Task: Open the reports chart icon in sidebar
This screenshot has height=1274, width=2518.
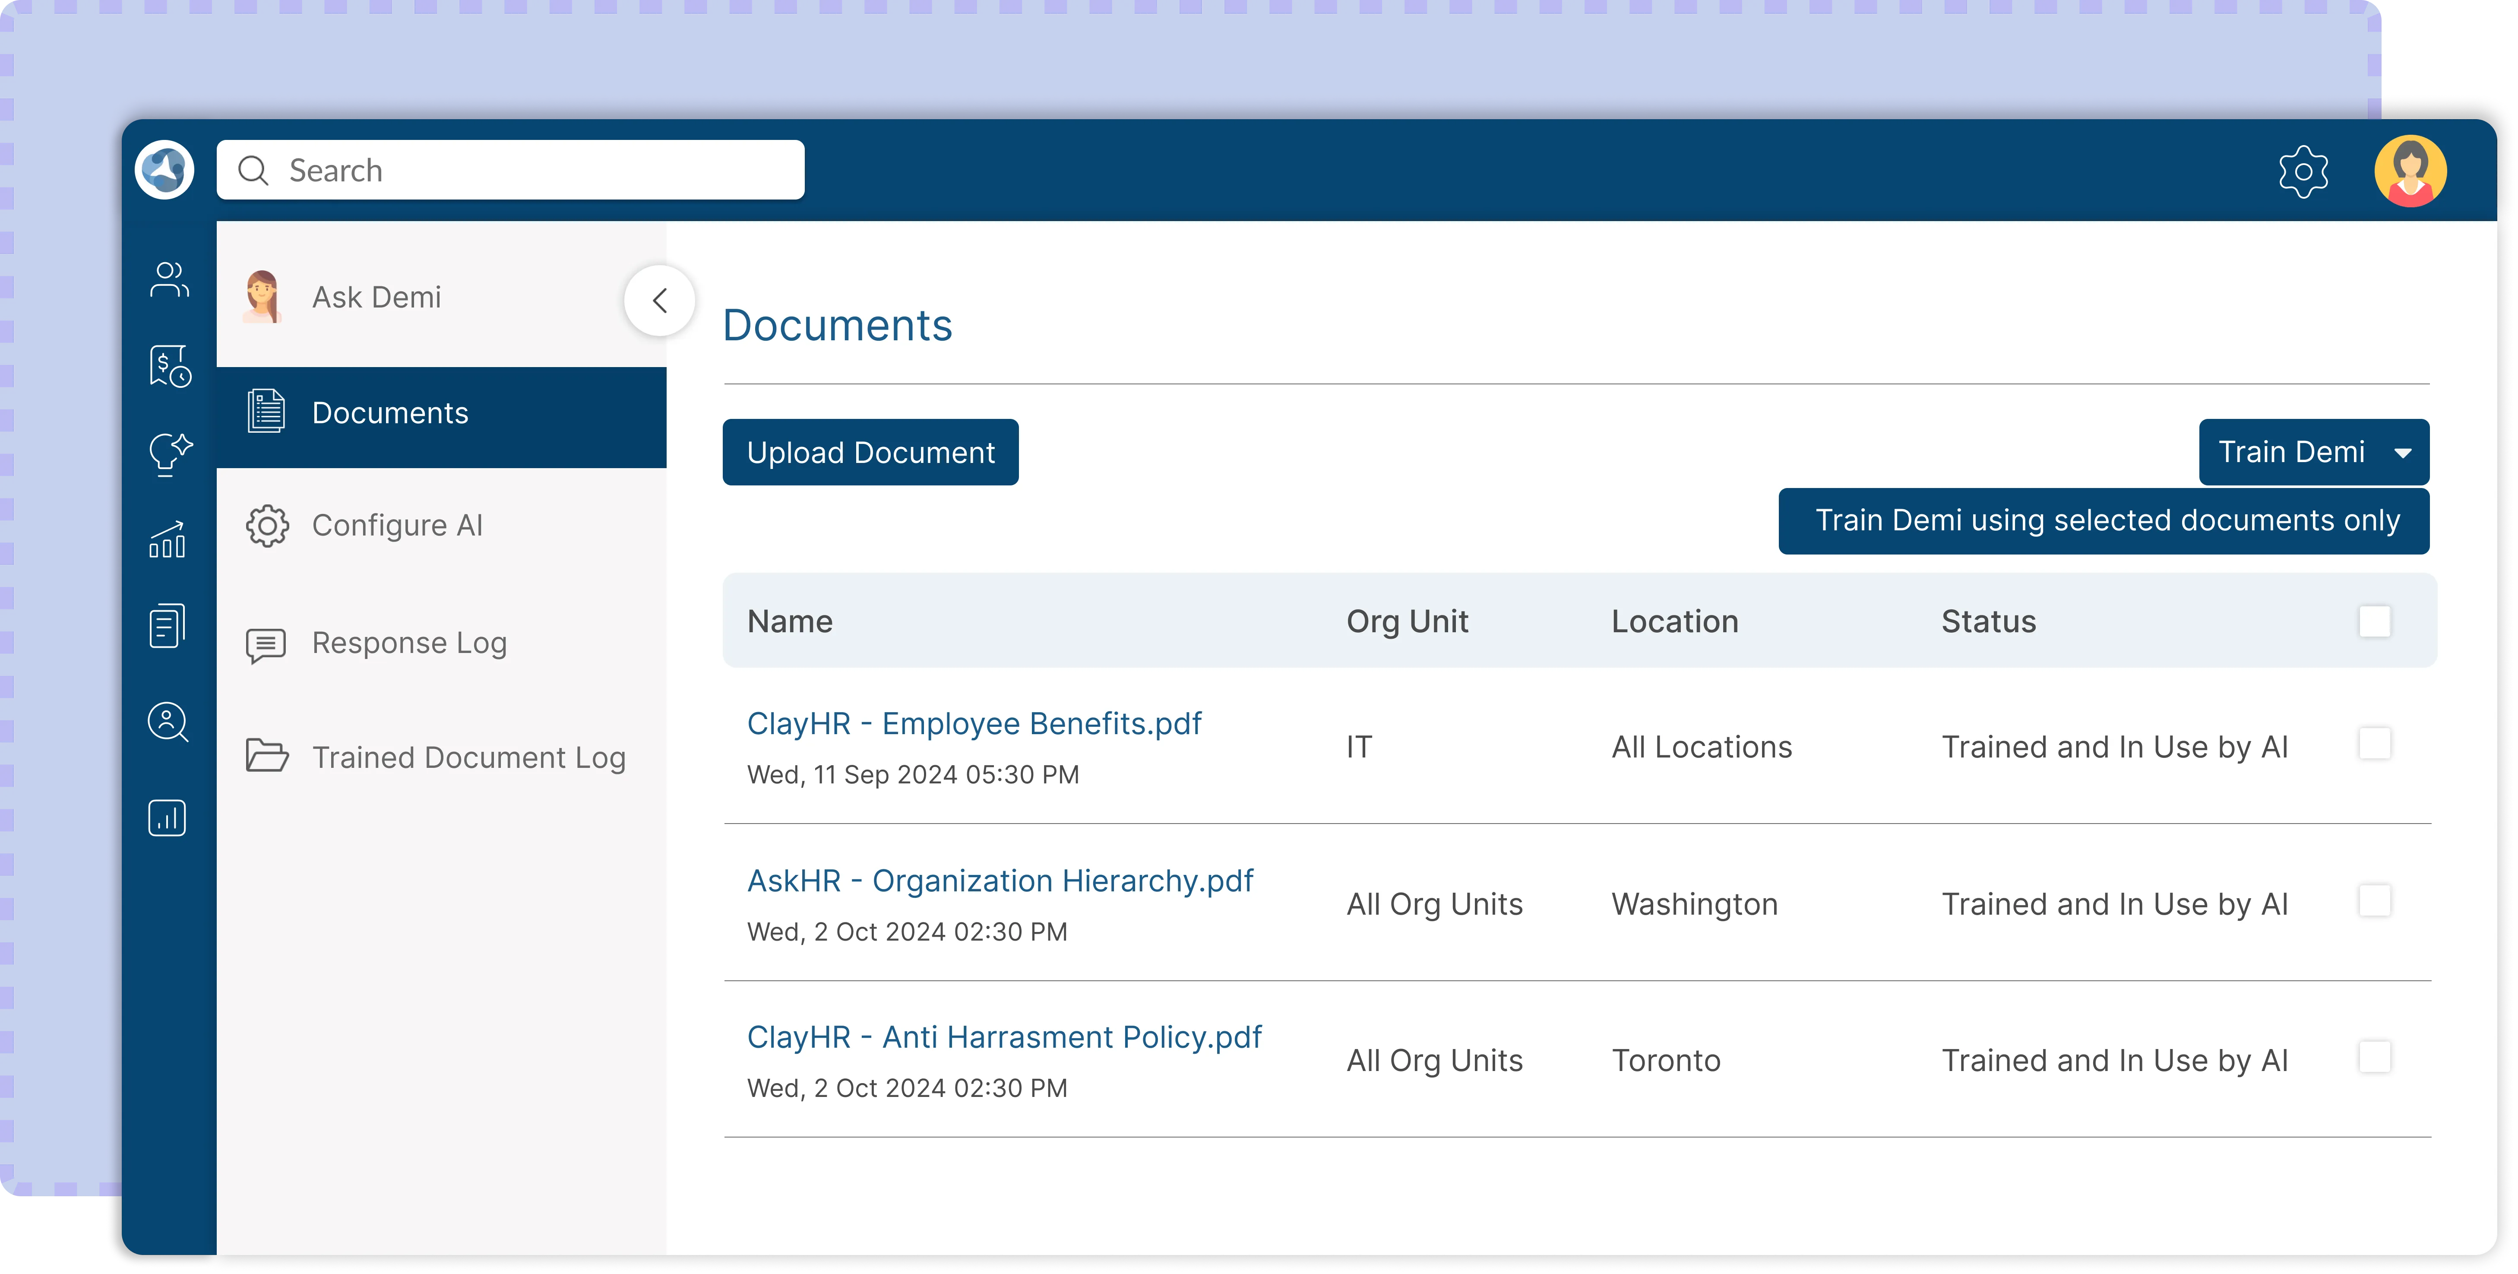Action: (167, 818)
